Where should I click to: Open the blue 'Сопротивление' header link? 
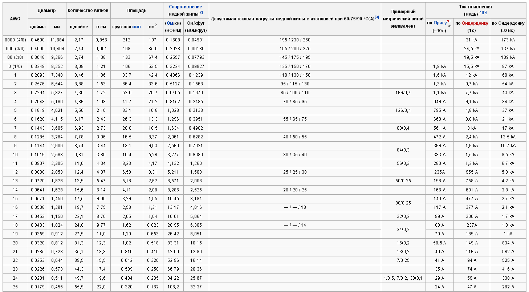click(186, 7)
